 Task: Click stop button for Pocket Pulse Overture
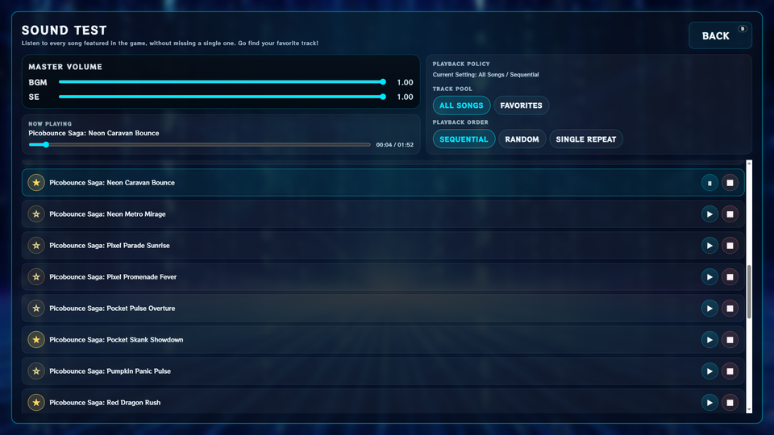coord(730,309)
